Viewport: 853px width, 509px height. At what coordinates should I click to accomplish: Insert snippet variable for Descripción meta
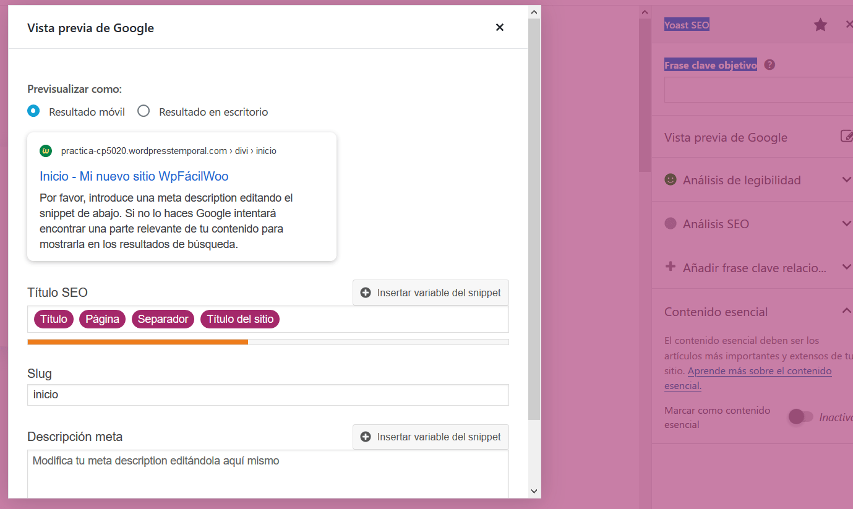[431, 437]
